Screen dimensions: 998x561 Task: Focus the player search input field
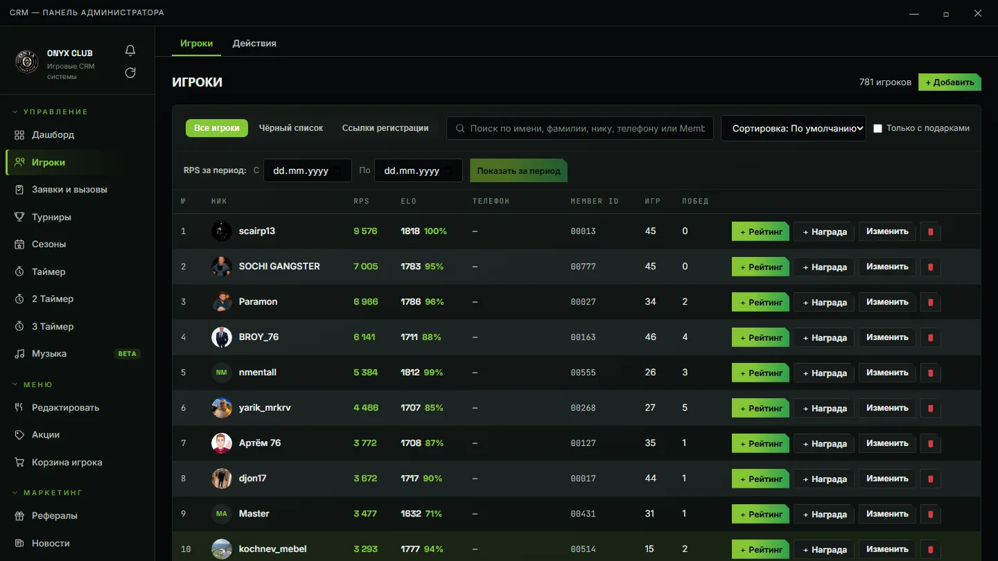[580, 128]
